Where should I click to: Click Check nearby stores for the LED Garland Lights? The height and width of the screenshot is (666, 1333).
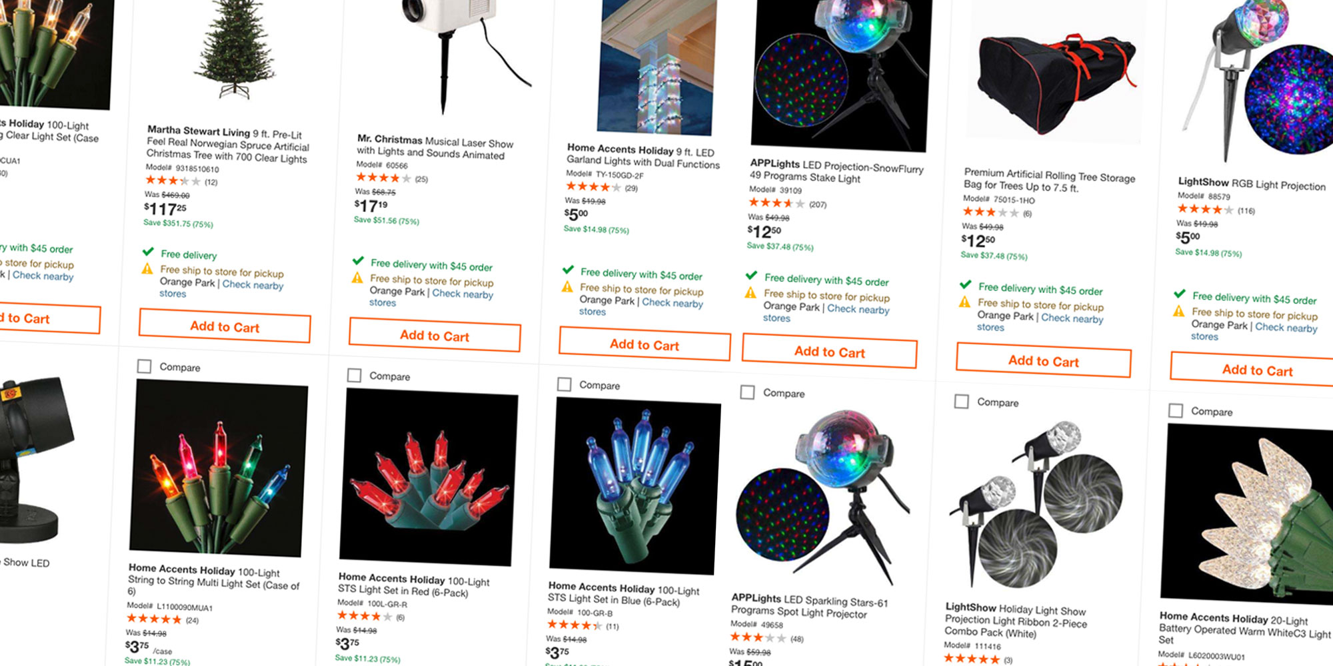tap(670, 304)
